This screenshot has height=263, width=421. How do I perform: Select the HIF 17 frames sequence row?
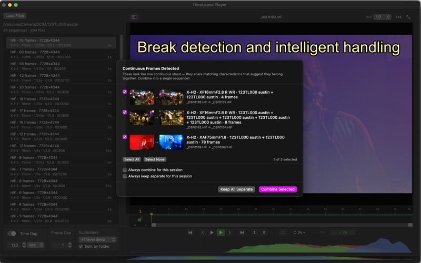(61, 113)
